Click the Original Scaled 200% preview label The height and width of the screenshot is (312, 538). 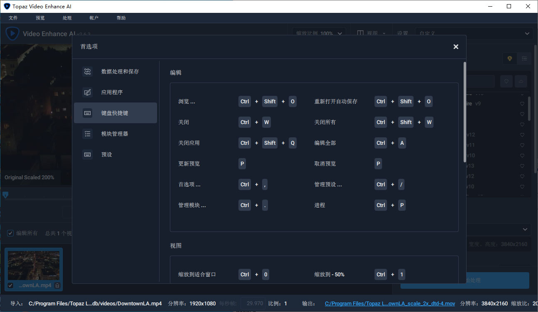(x=29, y=178)
